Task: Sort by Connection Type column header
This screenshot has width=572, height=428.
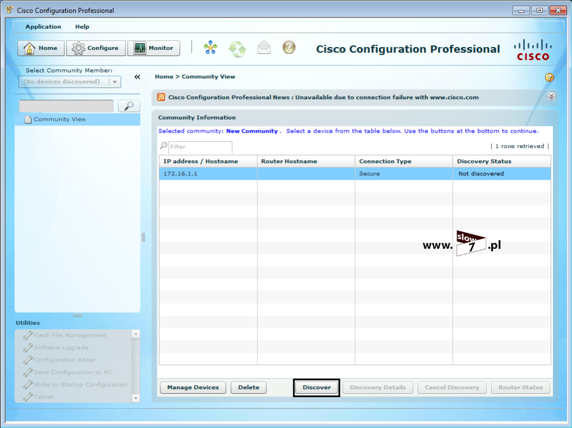Action: (x=404, y=161)
